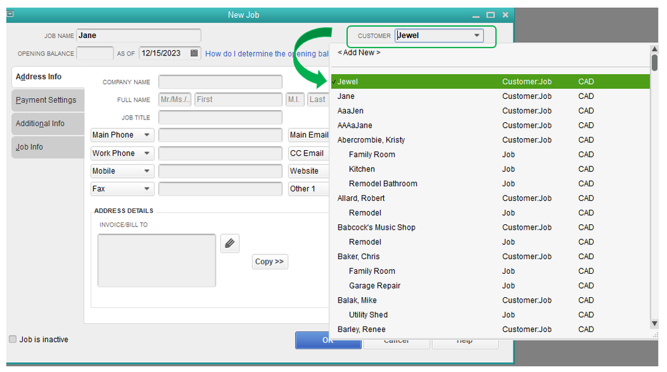The image size is (667, 372).
Task: Select Barley, Renee customer
Action: pyautogui.click(x=491, y=329)
